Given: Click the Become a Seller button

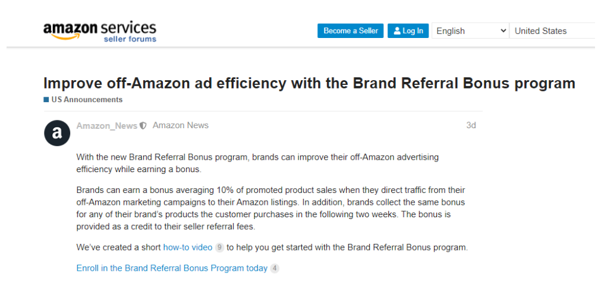Looking at the screenshot, I should (351, 31).
